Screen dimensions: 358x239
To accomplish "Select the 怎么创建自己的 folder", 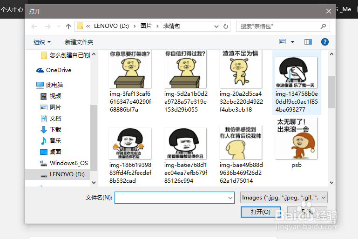I will click(x=65, y=55).
